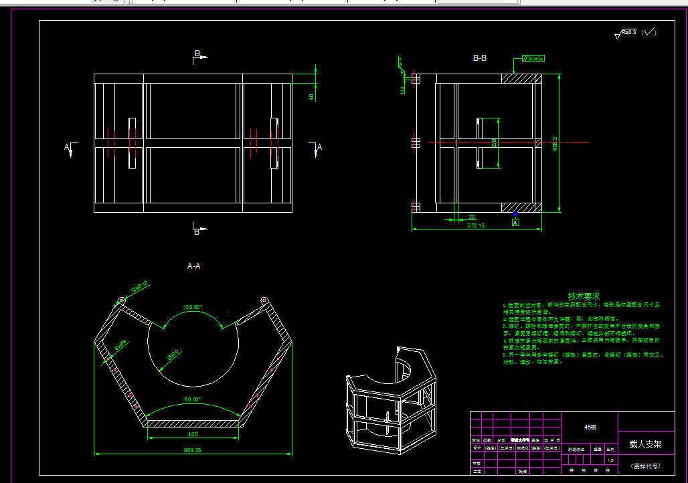Select left section marker A on top view
This screenshot has height=483, width=688.
[70, 149]
